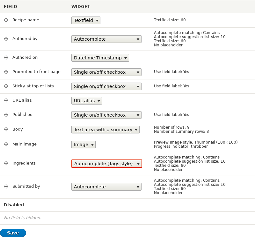Click the Sticky at top of lists drag handle
This screenshot has height=237, width=255.
6,86
